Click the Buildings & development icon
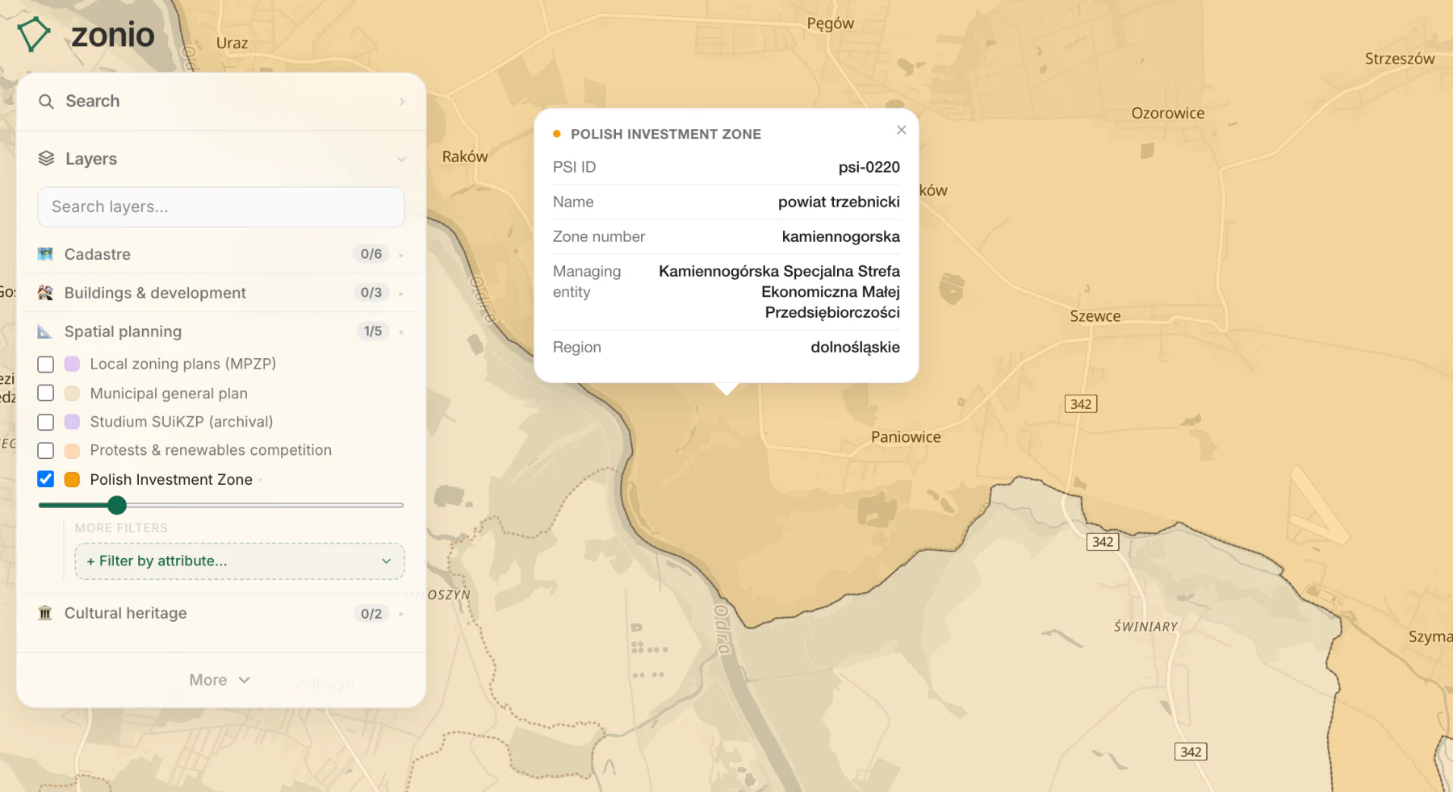The width and height of the screenshot is (1453, 792). point(45,293)
